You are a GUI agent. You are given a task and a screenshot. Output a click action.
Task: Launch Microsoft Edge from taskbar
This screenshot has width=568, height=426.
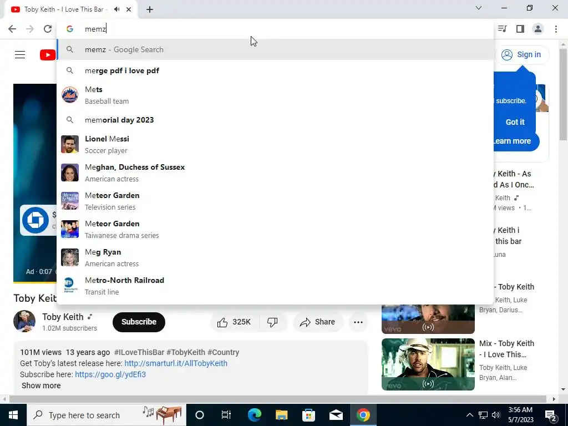click(254, 415)
